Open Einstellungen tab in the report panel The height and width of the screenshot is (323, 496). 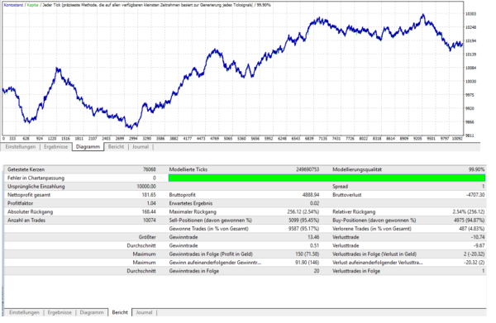(x=24, y=312)
